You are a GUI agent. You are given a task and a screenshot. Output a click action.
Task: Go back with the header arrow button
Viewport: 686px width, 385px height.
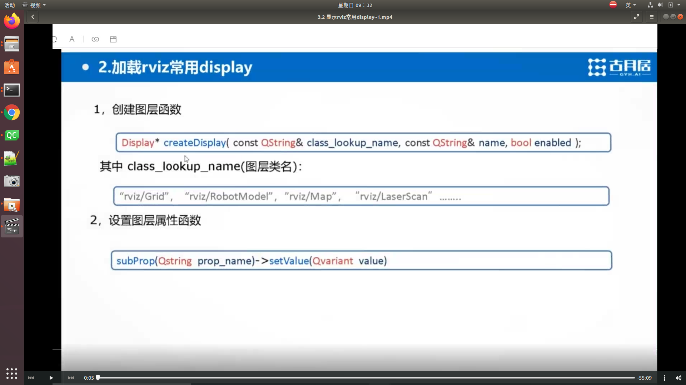click(33, 17)
